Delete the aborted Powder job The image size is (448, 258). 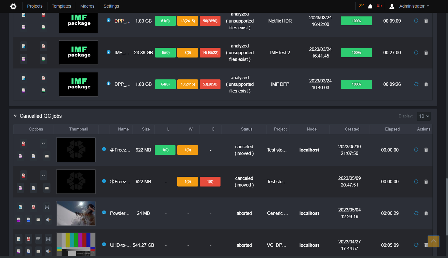426,213
